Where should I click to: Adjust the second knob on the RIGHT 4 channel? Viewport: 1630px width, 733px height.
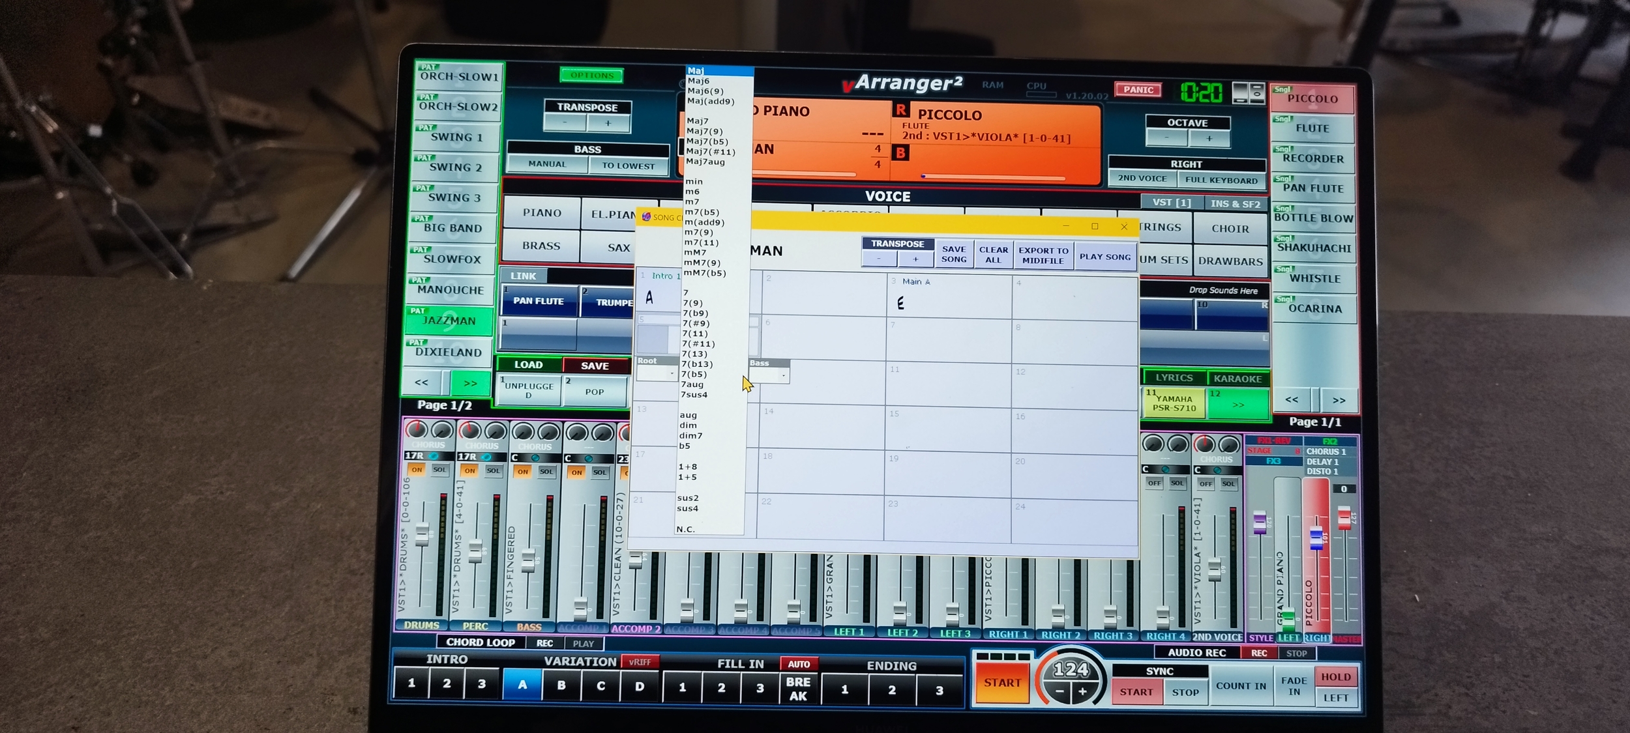click(x=1178, y=444)
